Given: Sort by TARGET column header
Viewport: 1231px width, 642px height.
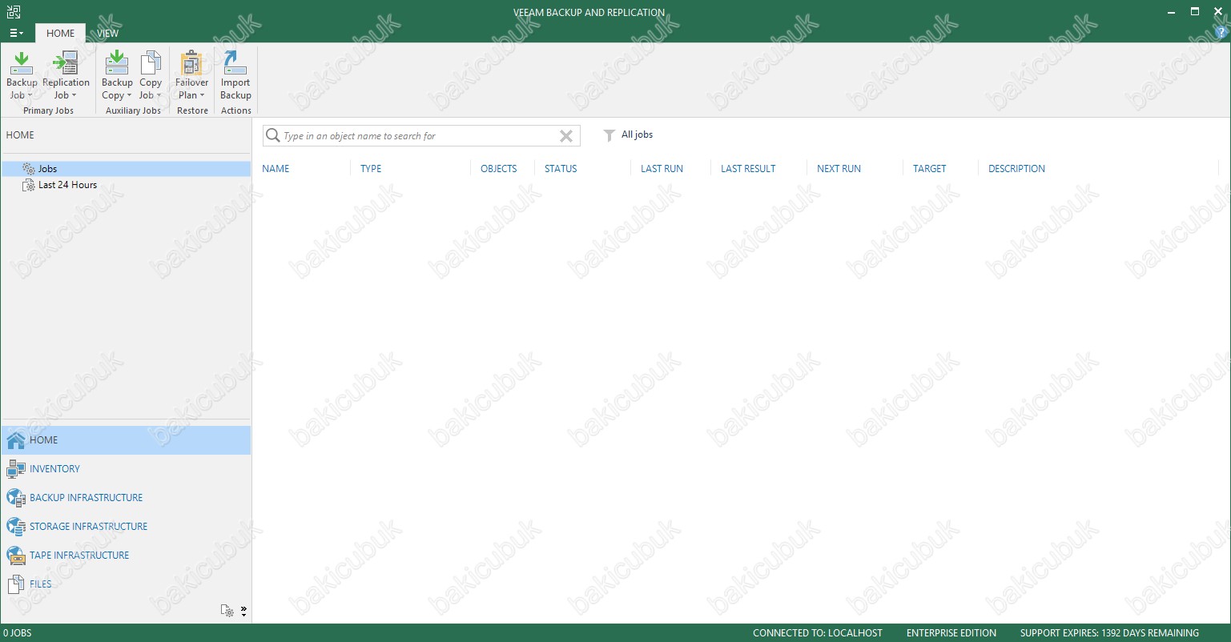Looking at the screenshot, I should [x=929, y=169].
